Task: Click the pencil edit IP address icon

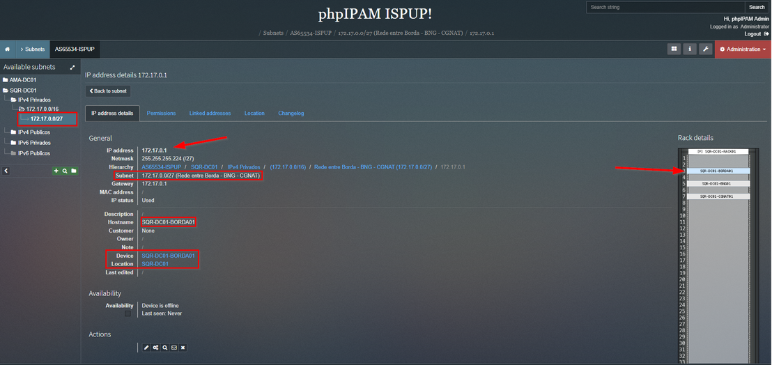Action: coord(146,348)
